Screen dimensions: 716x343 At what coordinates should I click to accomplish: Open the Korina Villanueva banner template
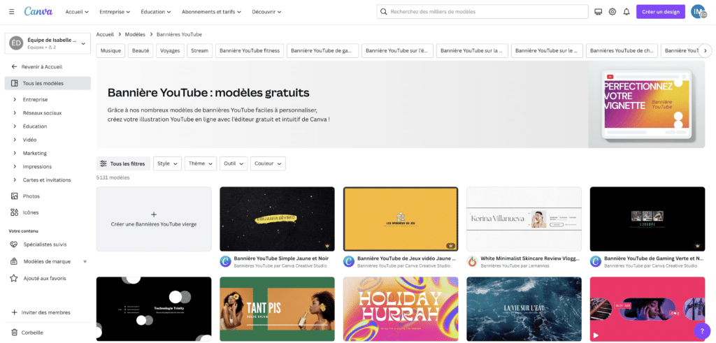point(524,219)
